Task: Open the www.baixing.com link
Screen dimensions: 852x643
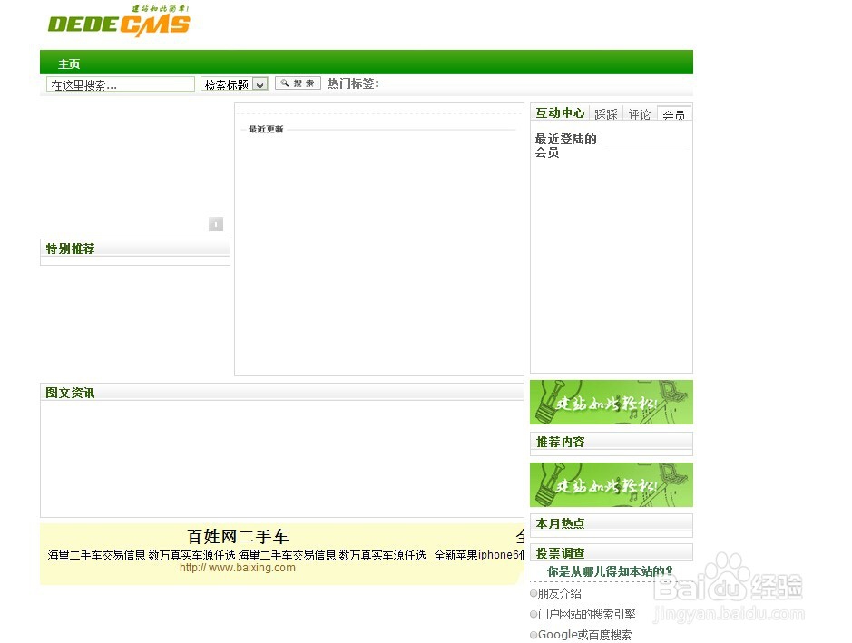Action: click(x=238, y=567)
